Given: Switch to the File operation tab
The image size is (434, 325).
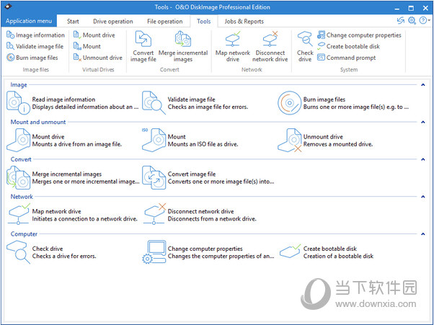Looking at the screenshot, I should tap(164, 22).
